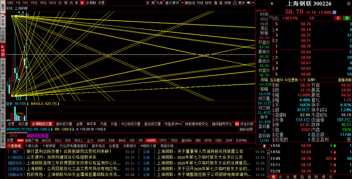Screen dimensions: 352x179
Task: Switch chart period to 日
Action: [x=60, y=3]
